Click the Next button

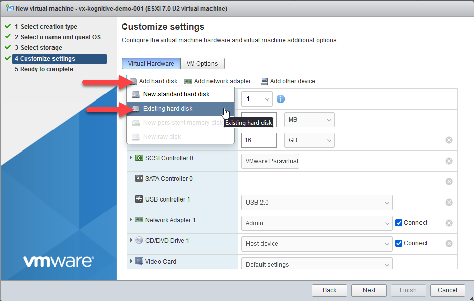click(x=369, y=290)
